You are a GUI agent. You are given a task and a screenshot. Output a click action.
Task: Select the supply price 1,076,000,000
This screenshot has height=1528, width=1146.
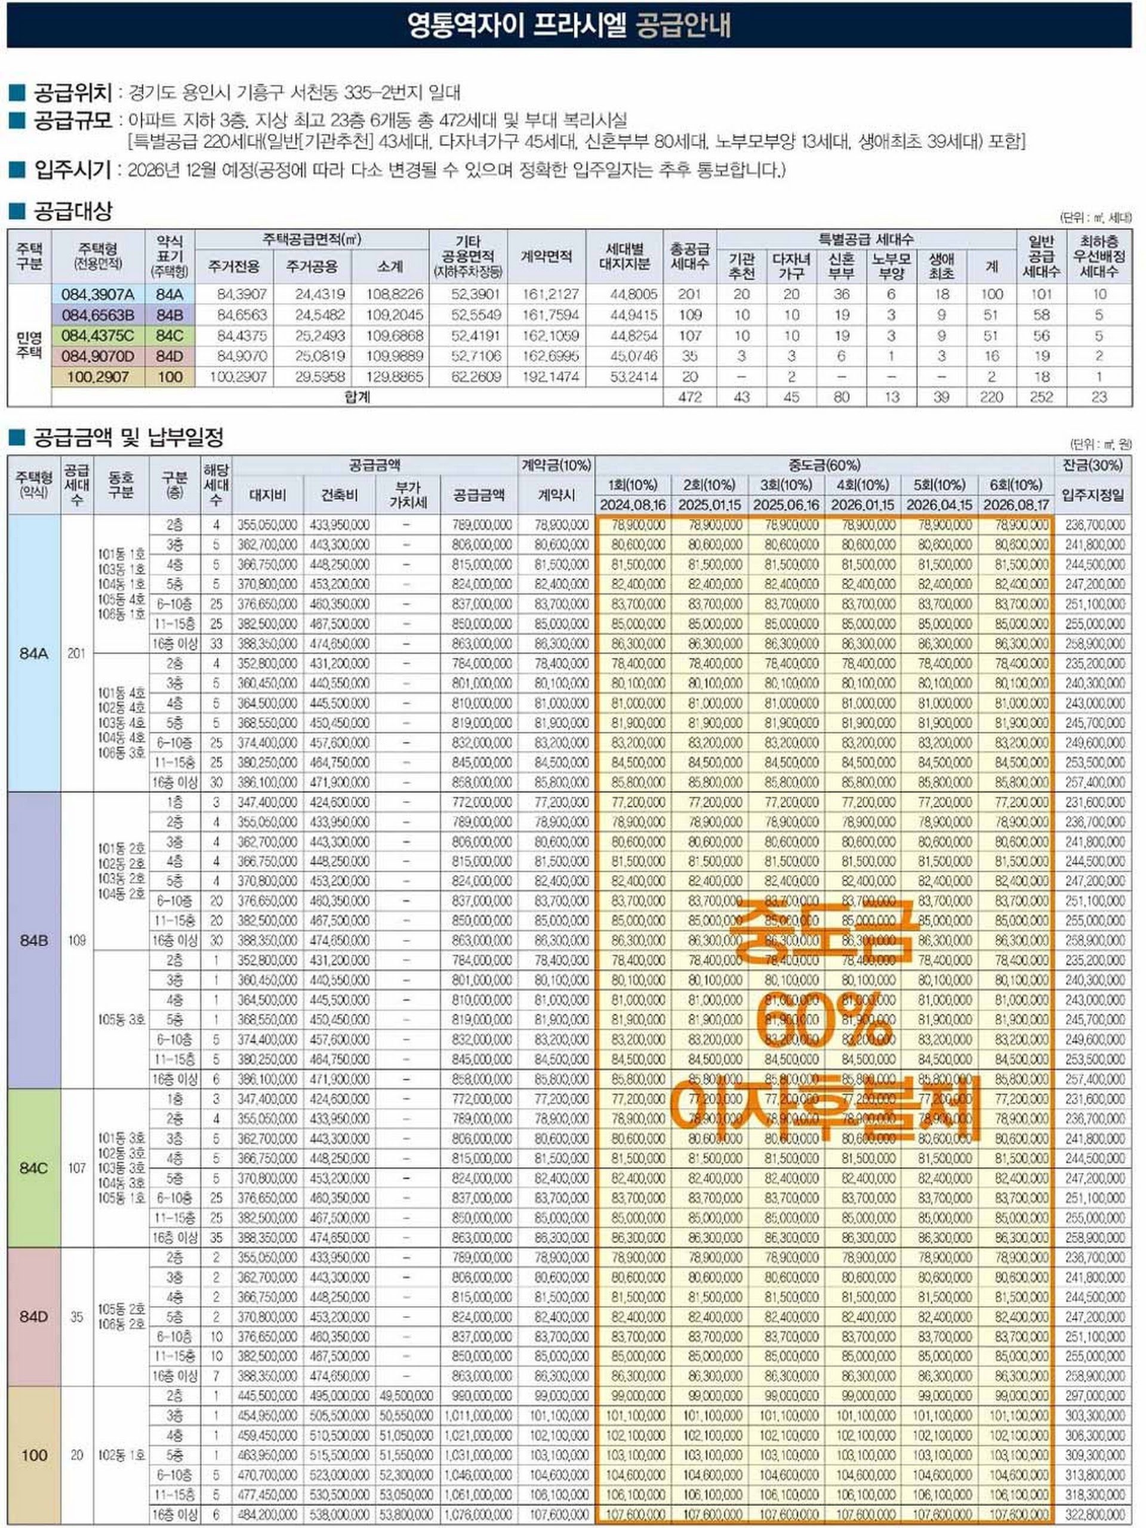pyautogui.click(x=479, y=1515)
